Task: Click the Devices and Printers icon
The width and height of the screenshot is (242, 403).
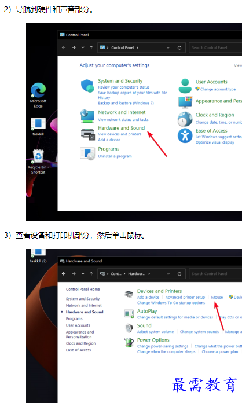Action: point(129,294)
